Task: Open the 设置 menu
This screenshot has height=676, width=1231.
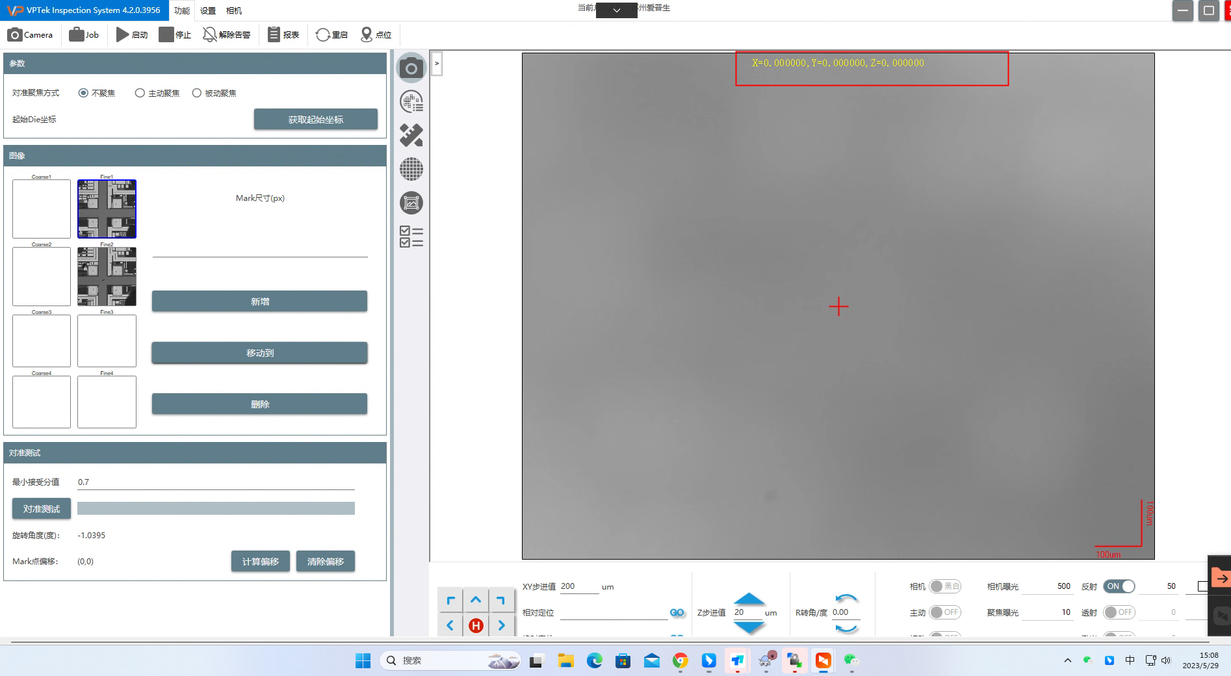Action: (x=208, y=10)
